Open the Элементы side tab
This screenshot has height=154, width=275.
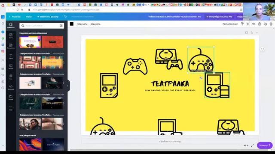11,46
